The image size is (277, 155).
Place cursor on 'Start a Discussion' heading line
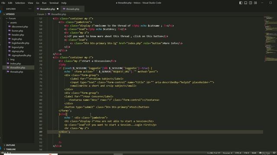click(87, 61)
